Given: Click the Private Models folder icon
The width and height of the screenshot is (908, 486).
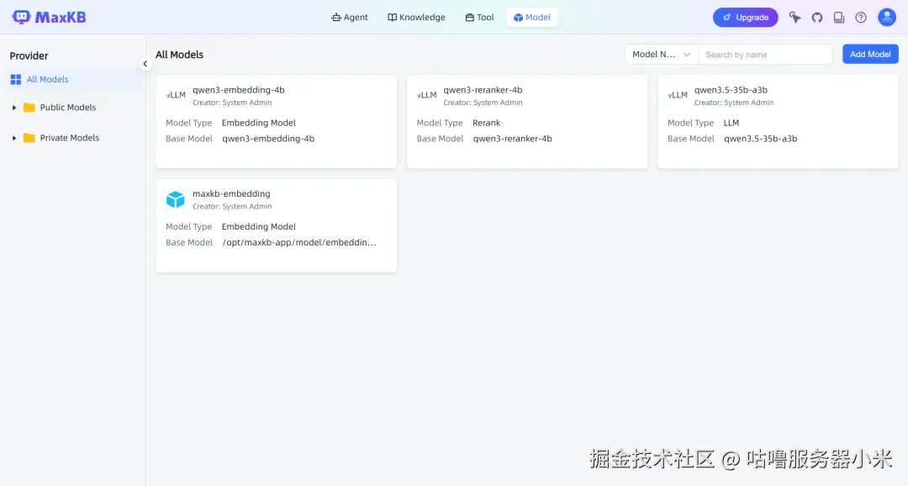Looking at the screenshot, I should [x=29, y=138].
